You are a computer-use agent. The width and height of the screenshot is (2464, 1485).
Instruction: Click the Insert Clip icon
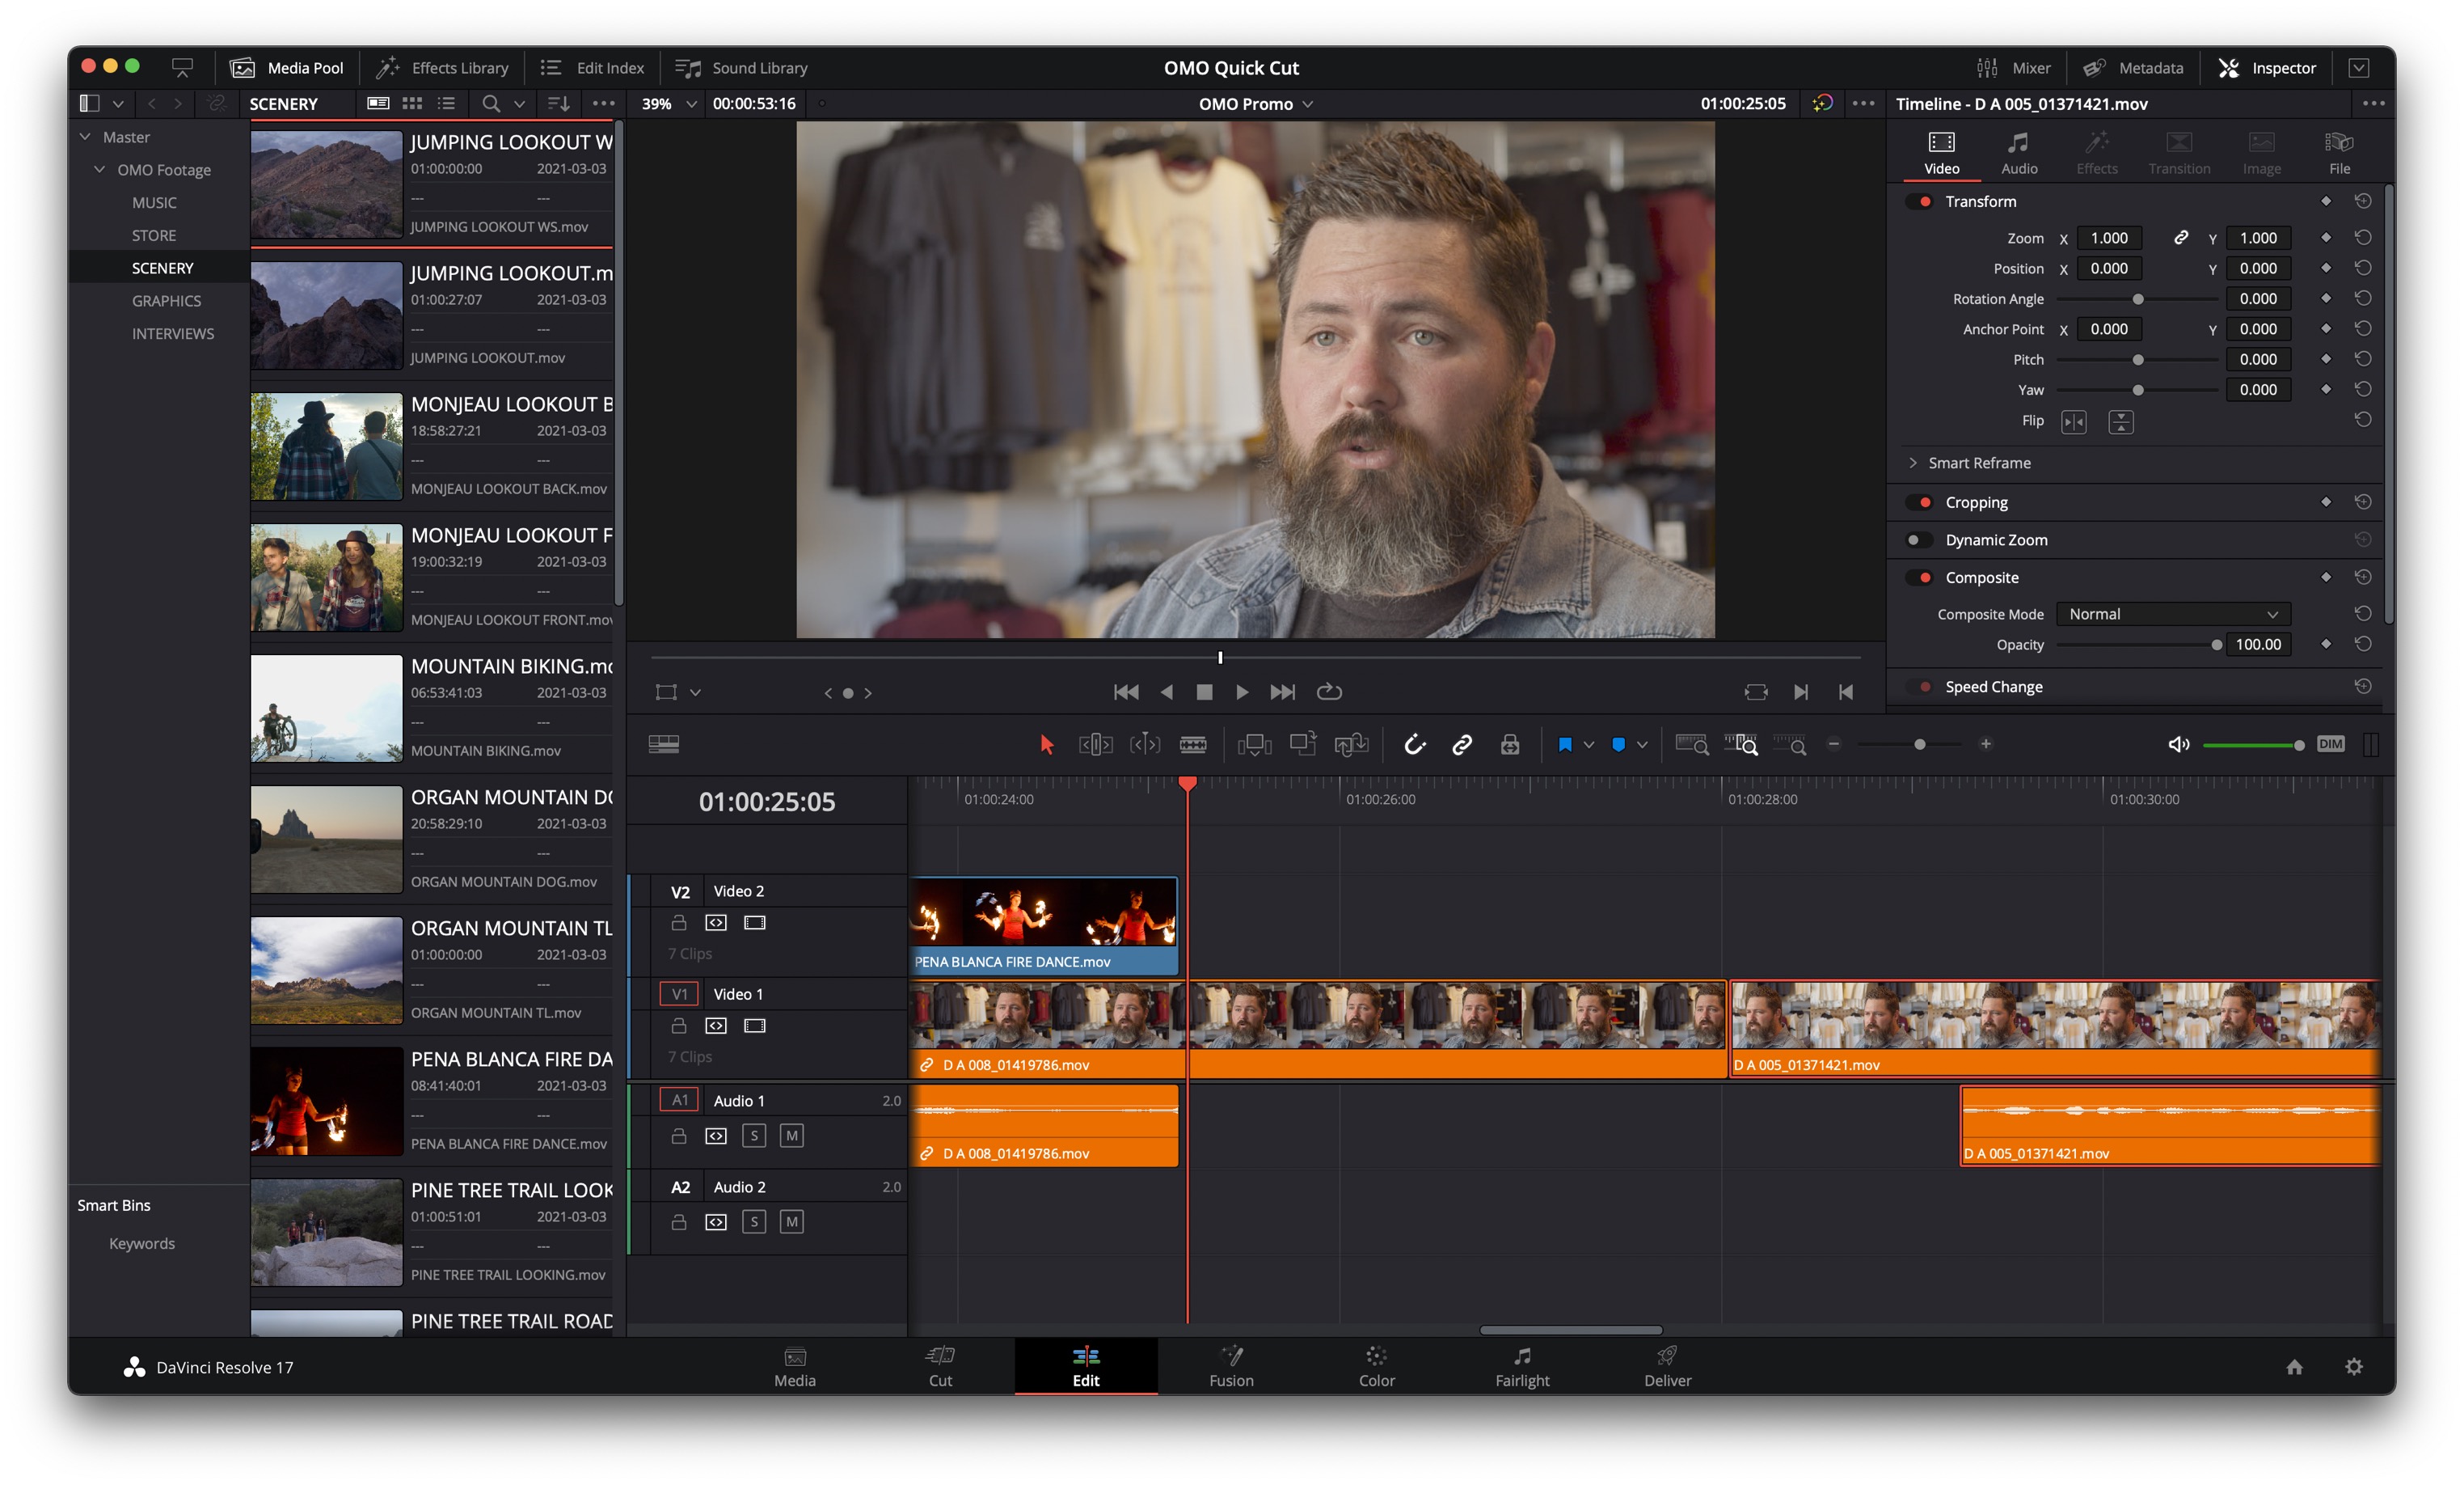tap(1254, 744)
